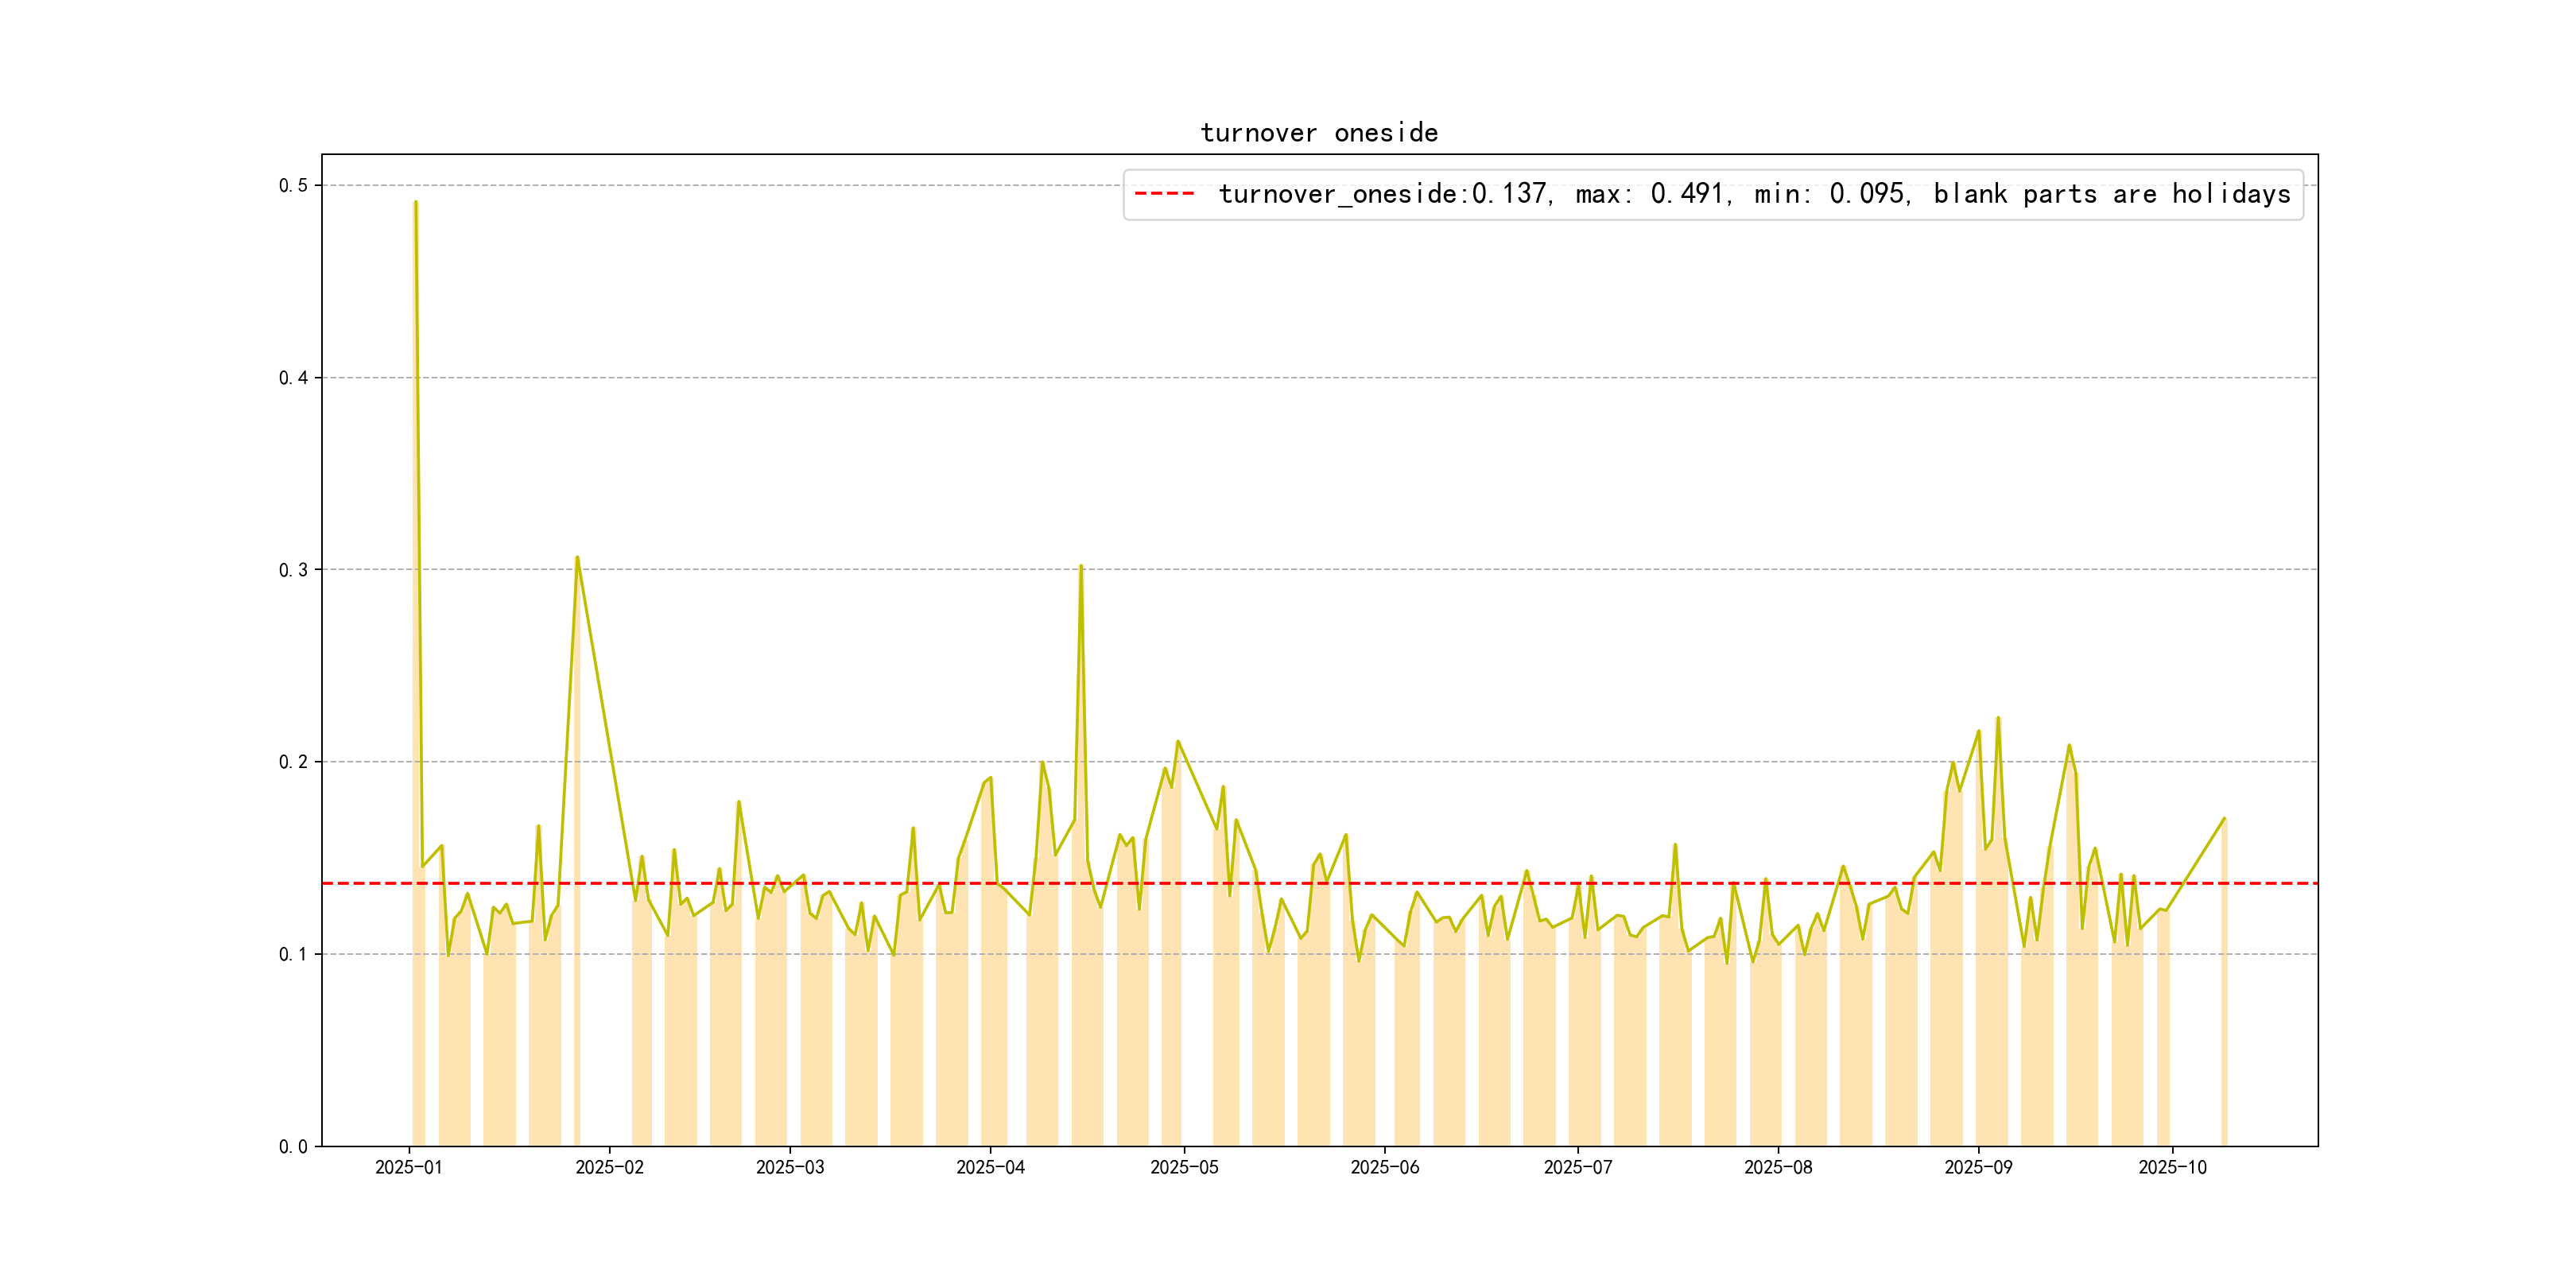Click the 0.3 y-axis tick label
Viewport: 2576px width, 1288px height.
[293, 570]
